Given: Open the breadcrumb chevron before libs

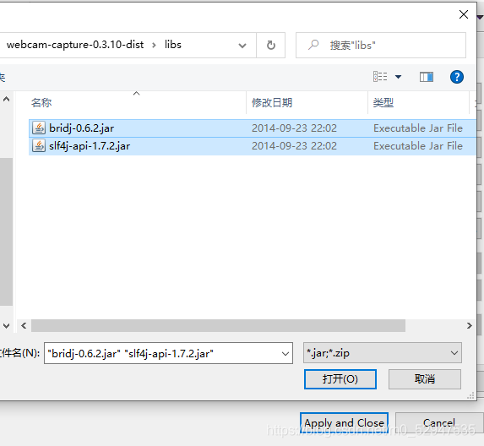Looking at the screenshot, I should pyautogui.click(x=154, y=46).
